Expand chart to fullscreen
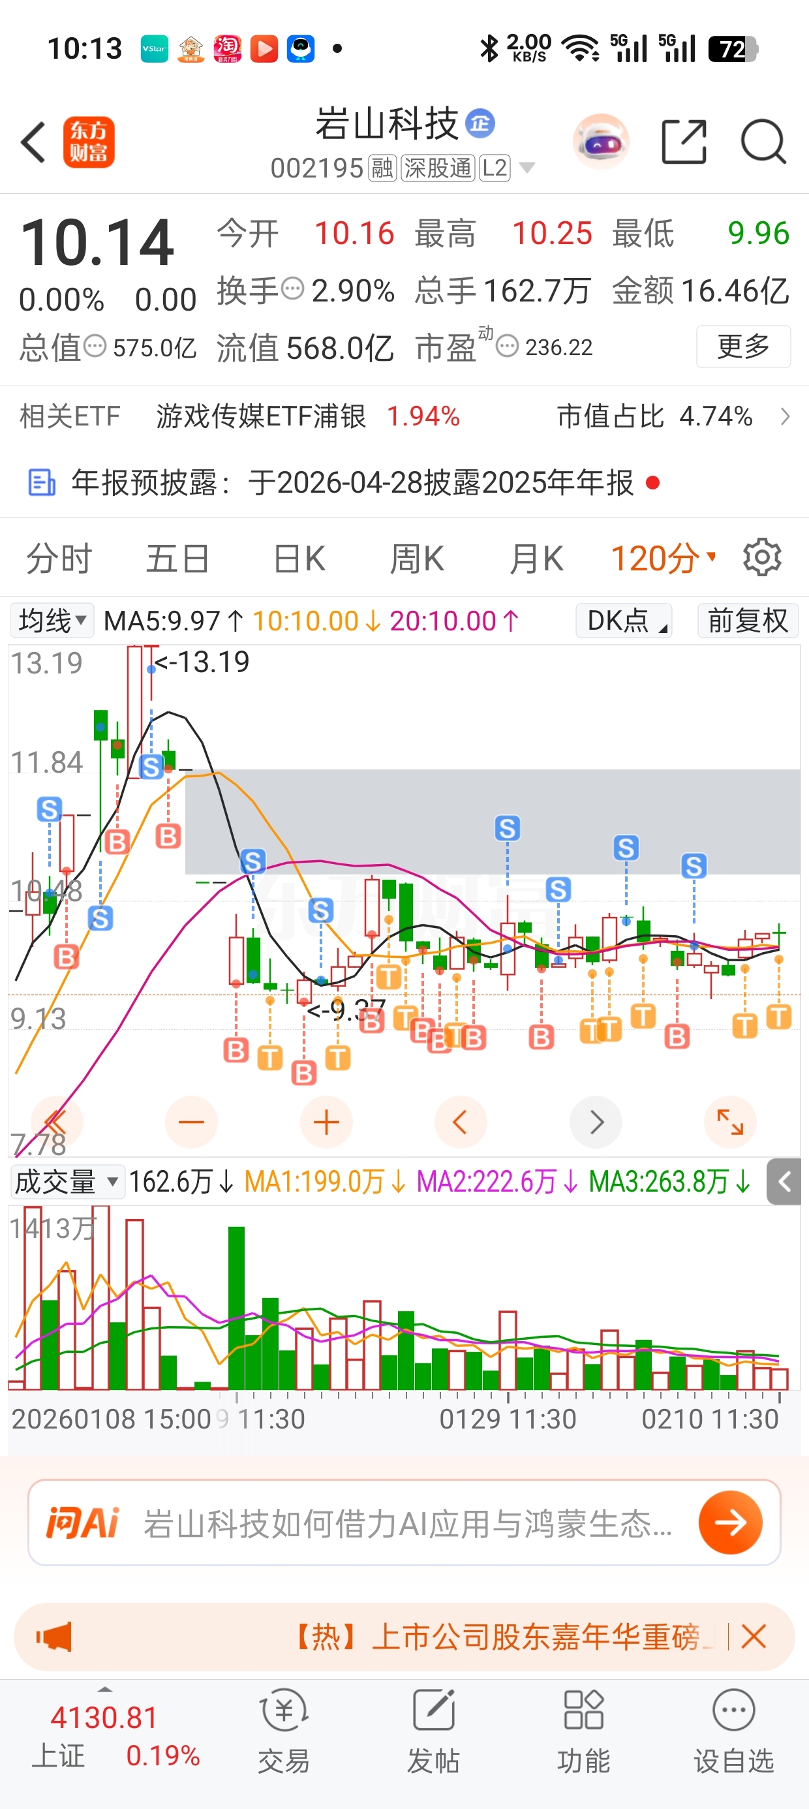 click(730, 1122)
